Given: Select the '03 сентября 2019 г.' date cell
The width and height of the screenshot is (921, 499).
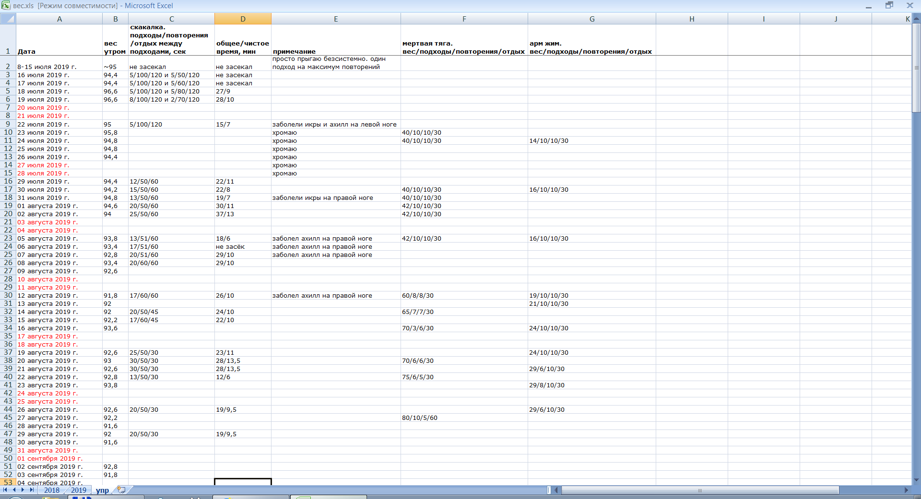Looking at the screenshot, I should pos(59,475).
